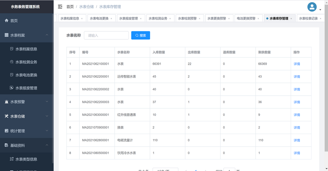
Task: Open 水表档案信息 in the sidebar
Action: [x=26, y=49]
